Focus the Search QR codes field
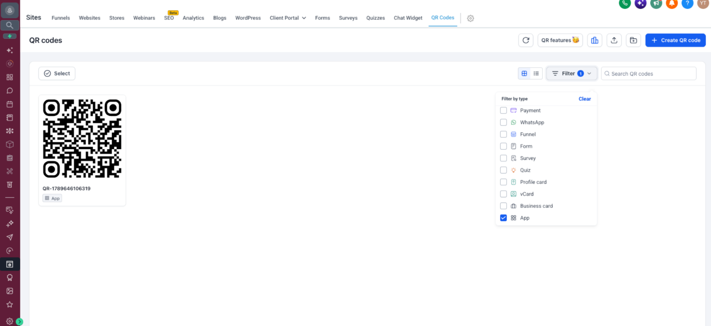This screenshot has height=326, width=711. (x=649, y=73)
